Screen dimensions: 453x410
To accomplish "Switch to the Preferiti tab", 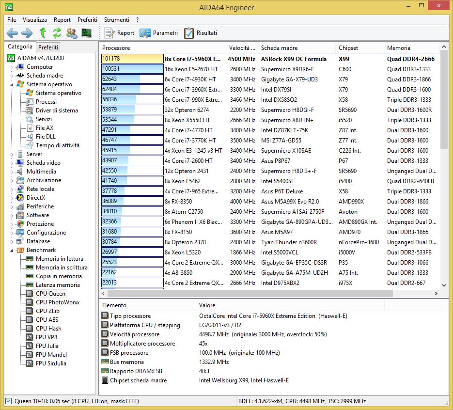I will [x=48, y=47].
